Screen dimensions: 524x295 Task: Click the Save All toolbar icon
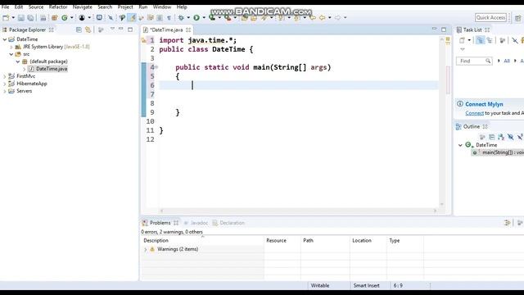tap(30, 18)
